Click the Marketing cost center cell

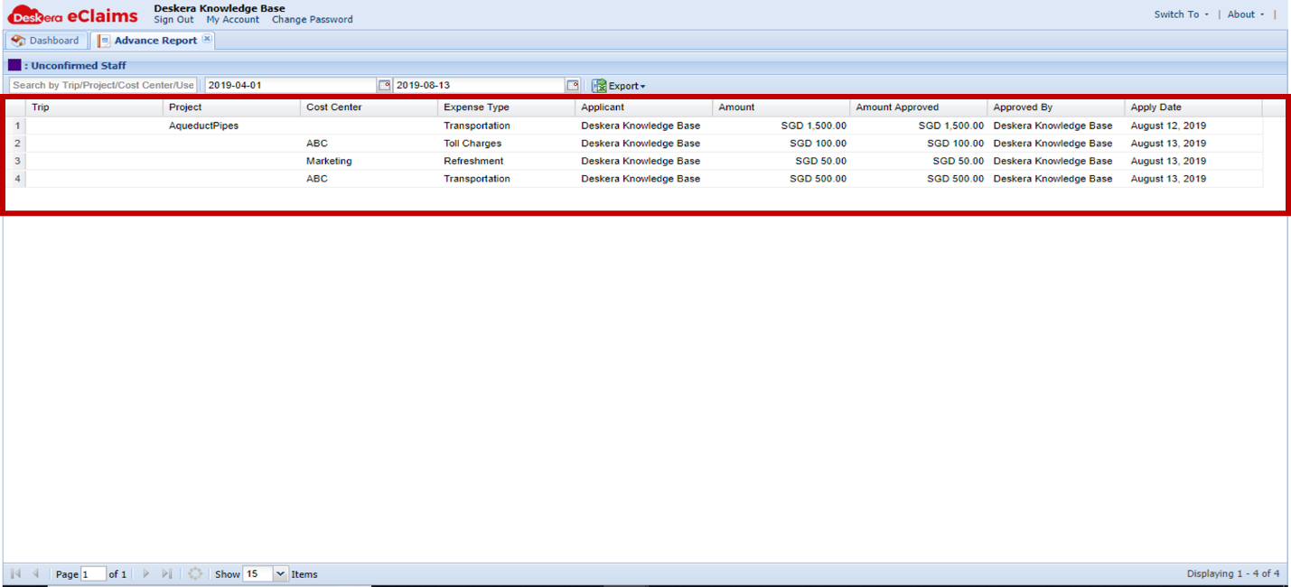click(369, 161)
